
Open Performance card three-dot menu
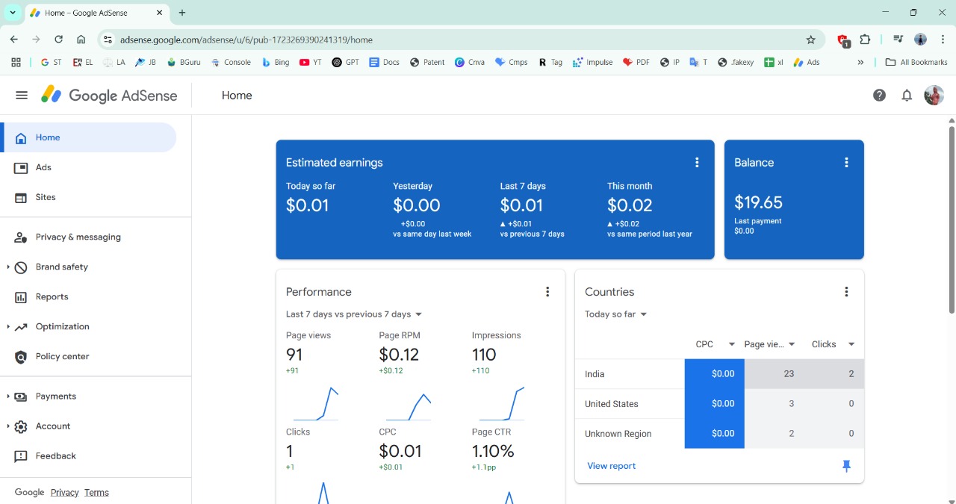coord(547,292)
